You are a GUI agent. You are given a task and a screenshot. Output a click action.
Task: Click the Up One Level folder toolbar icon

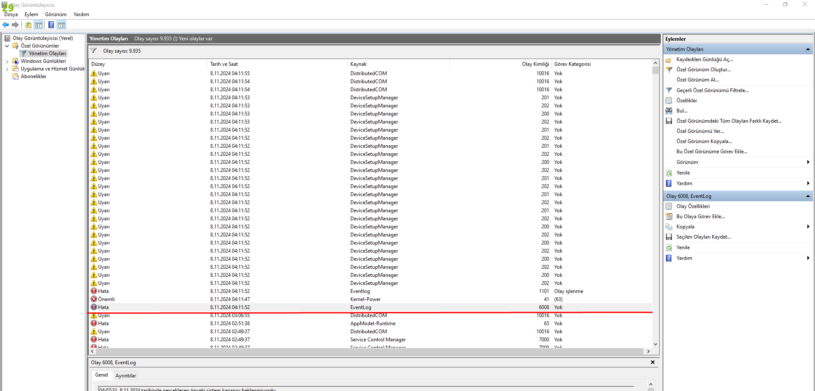click(x=28, y=25)
